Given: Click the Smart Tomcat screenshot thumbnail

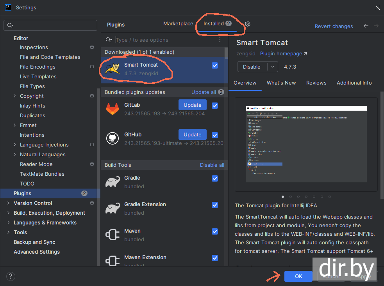Looking at the screenshot, I should click(x=306, y=144).
